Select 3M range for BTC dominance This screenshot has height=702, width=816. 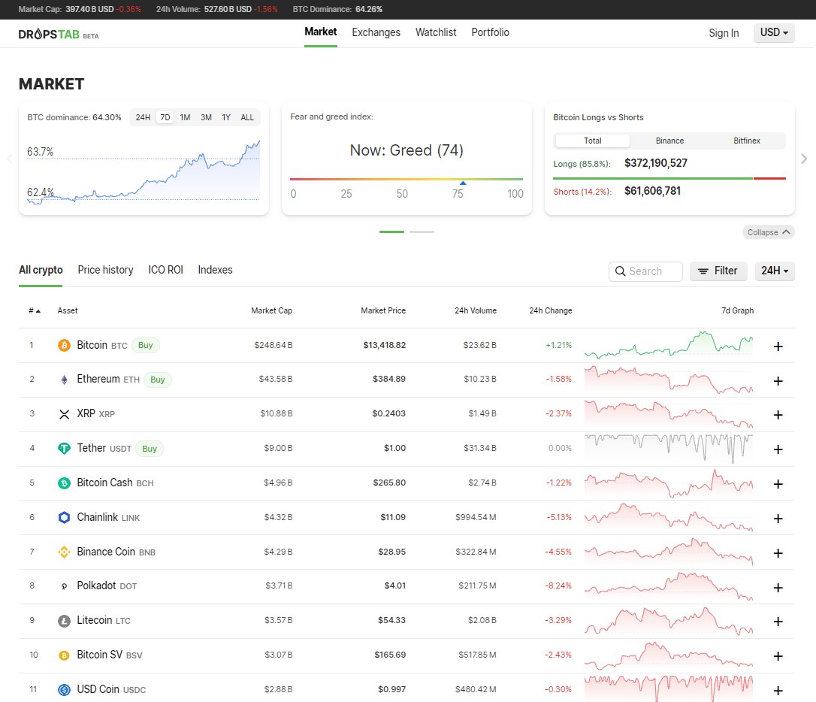click(206, 117)
